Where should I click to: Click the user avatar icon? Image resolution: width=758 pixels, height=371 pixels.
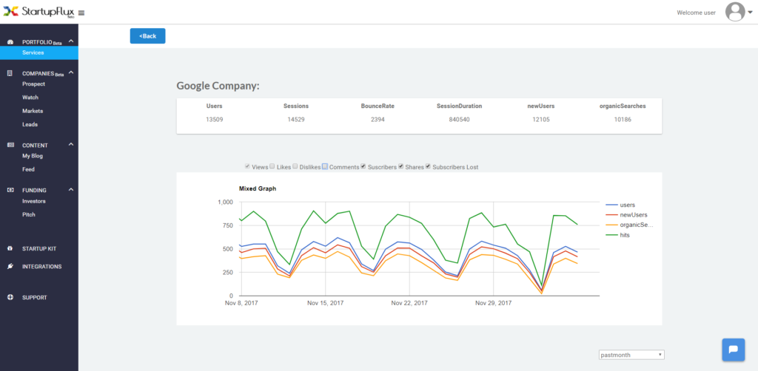(735, 12)
